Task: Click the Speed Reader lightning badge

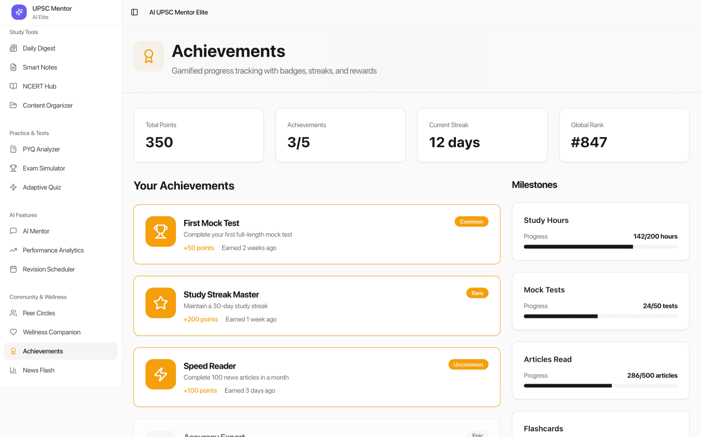Action: (161, 374)
